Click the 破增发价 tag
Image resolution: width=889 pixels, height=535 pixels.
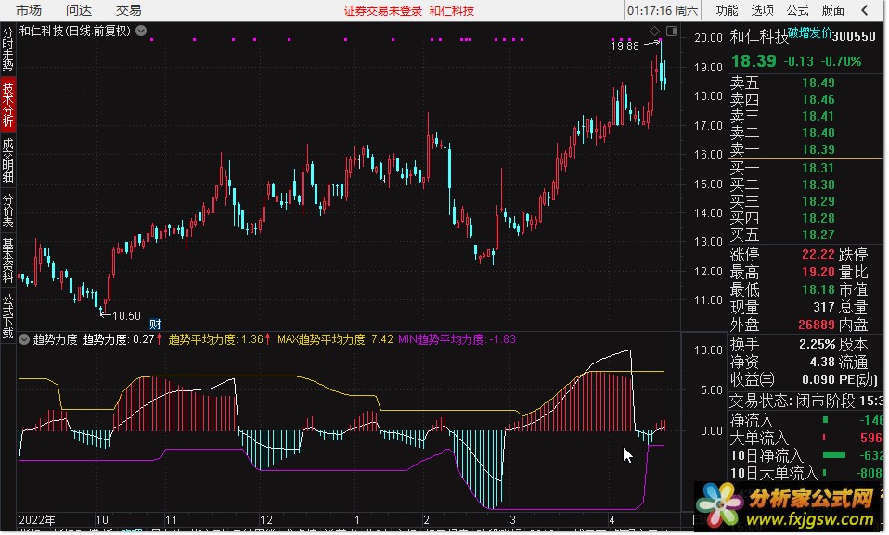[809, 32]
